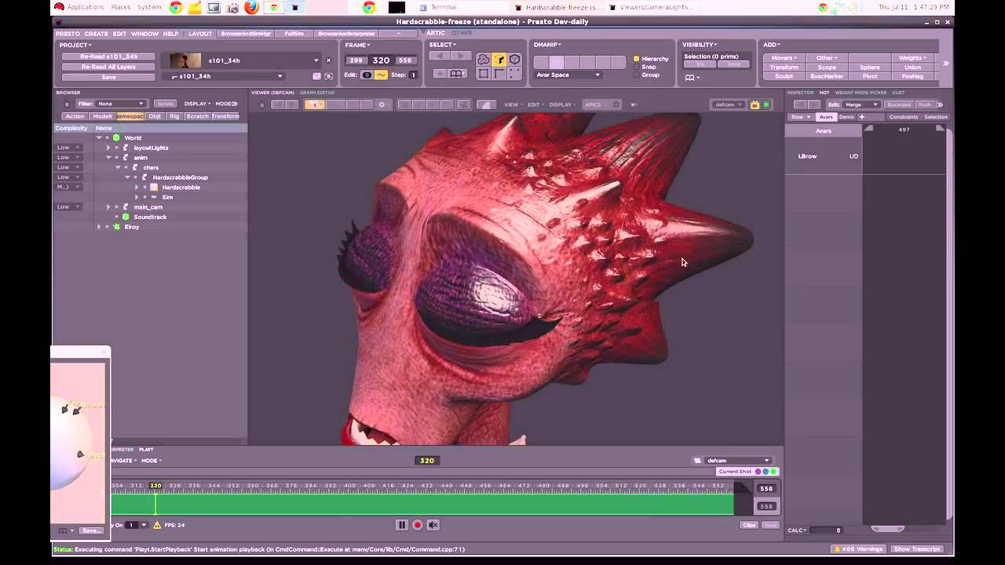Choose the dotted points selection icon
The image size is (1005, 565).
(x=515, y=74)
